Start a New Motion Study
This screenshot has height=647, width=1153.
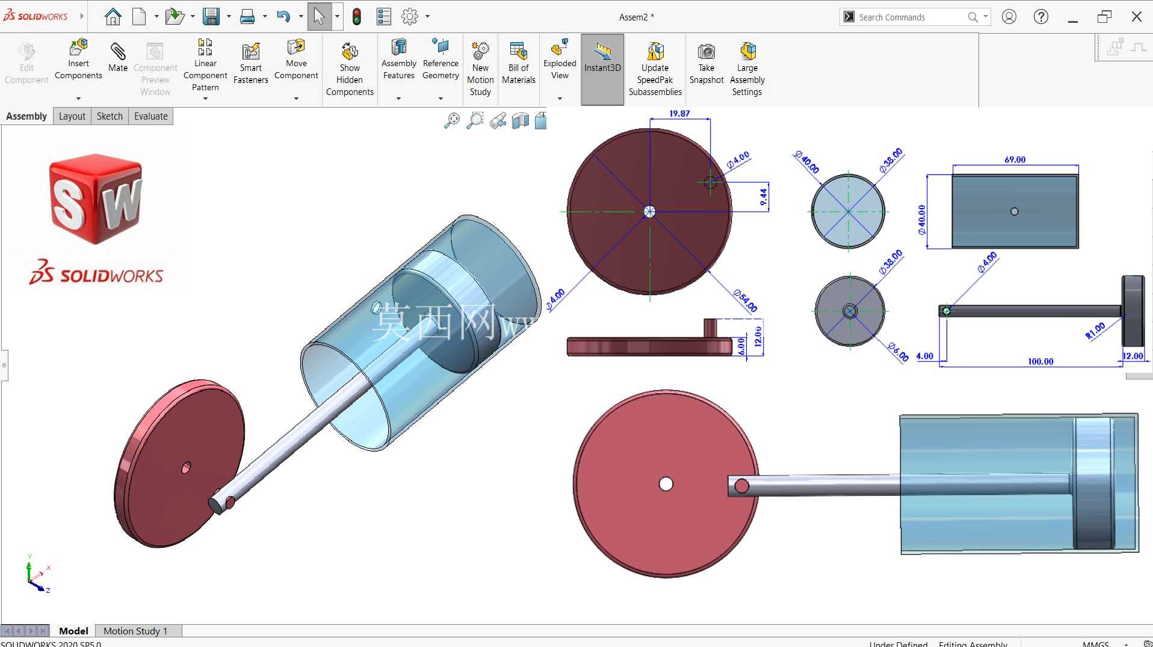(480, 69)
